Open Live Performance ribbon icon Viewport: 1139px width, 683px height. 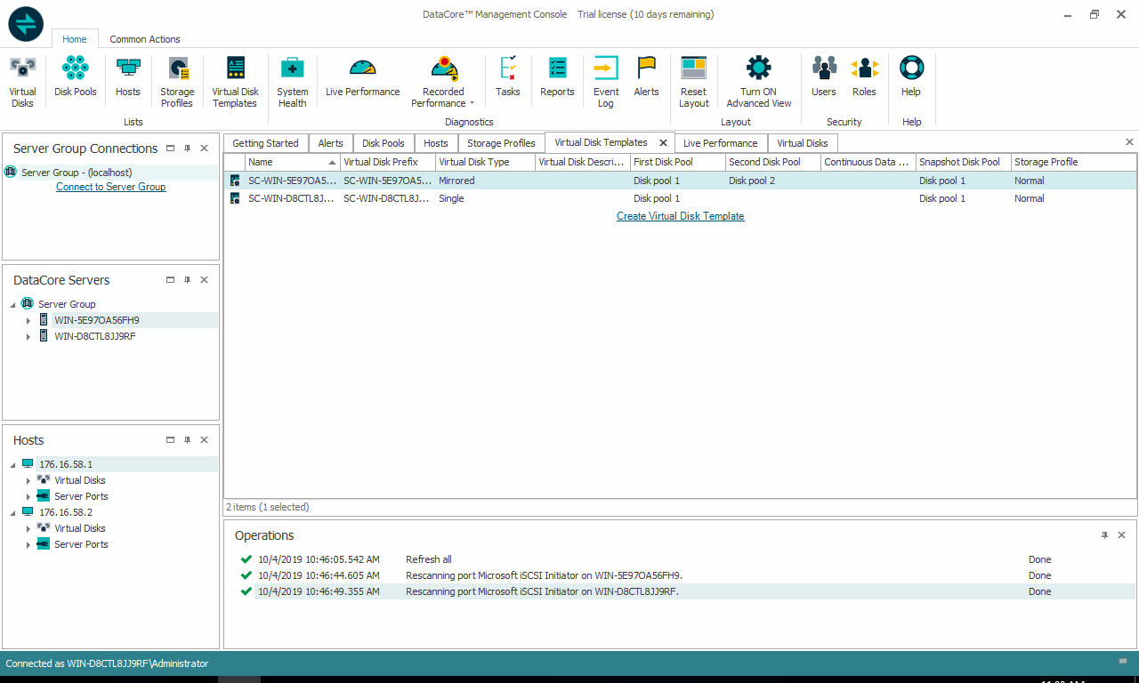363,76
